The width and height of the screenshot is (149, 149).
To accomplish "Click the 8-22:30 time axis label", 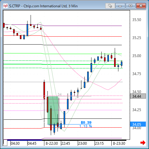I will pyautogui.click(x=52, y=144).
